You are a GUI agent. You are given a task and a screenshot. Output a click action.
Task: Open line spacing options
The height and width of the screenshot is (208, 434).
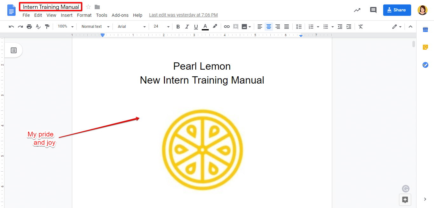pos(299,27)
